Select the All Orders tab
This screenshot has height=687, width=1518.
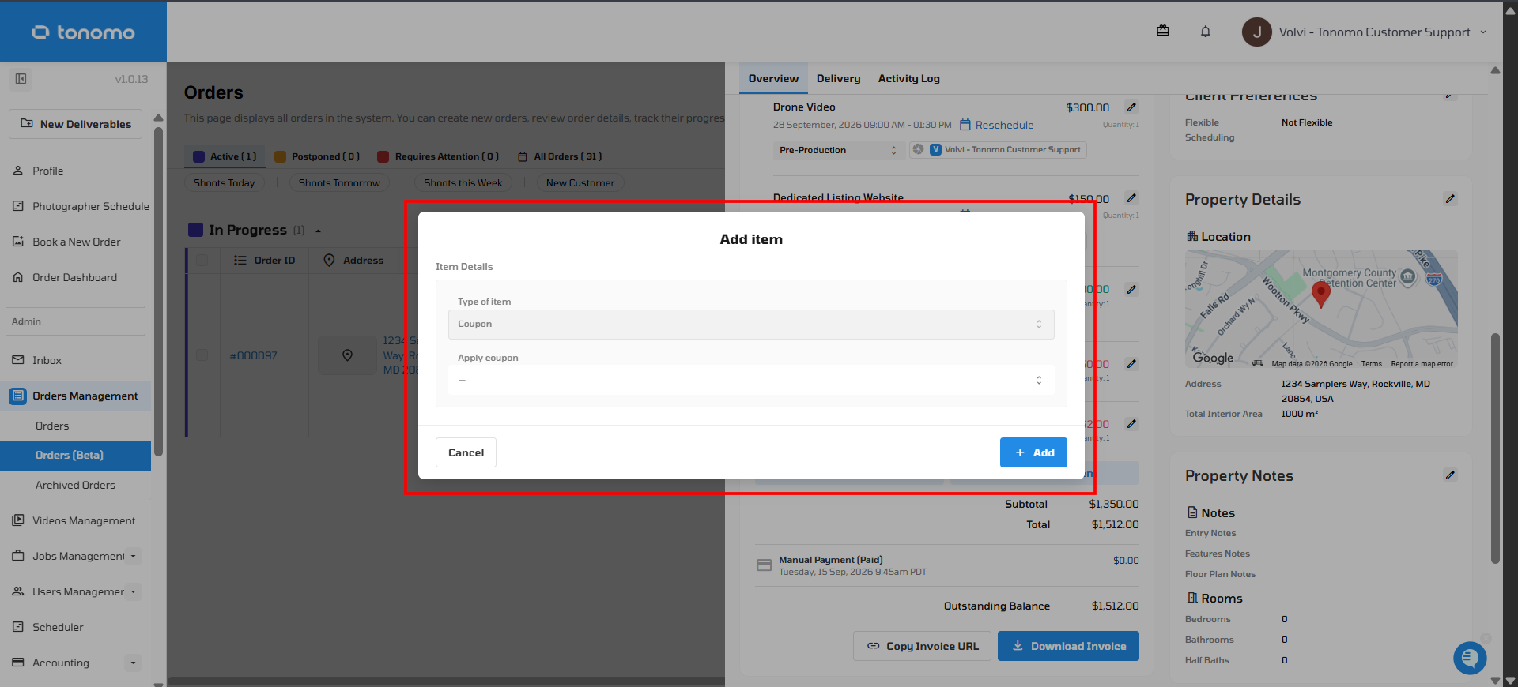[560, 156]
